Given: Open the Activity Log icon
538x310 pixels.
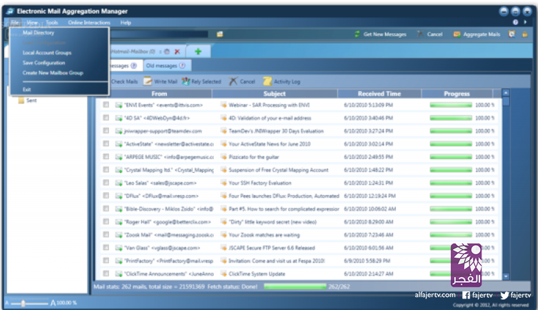Looking at the screenshot, I should 267,81.
